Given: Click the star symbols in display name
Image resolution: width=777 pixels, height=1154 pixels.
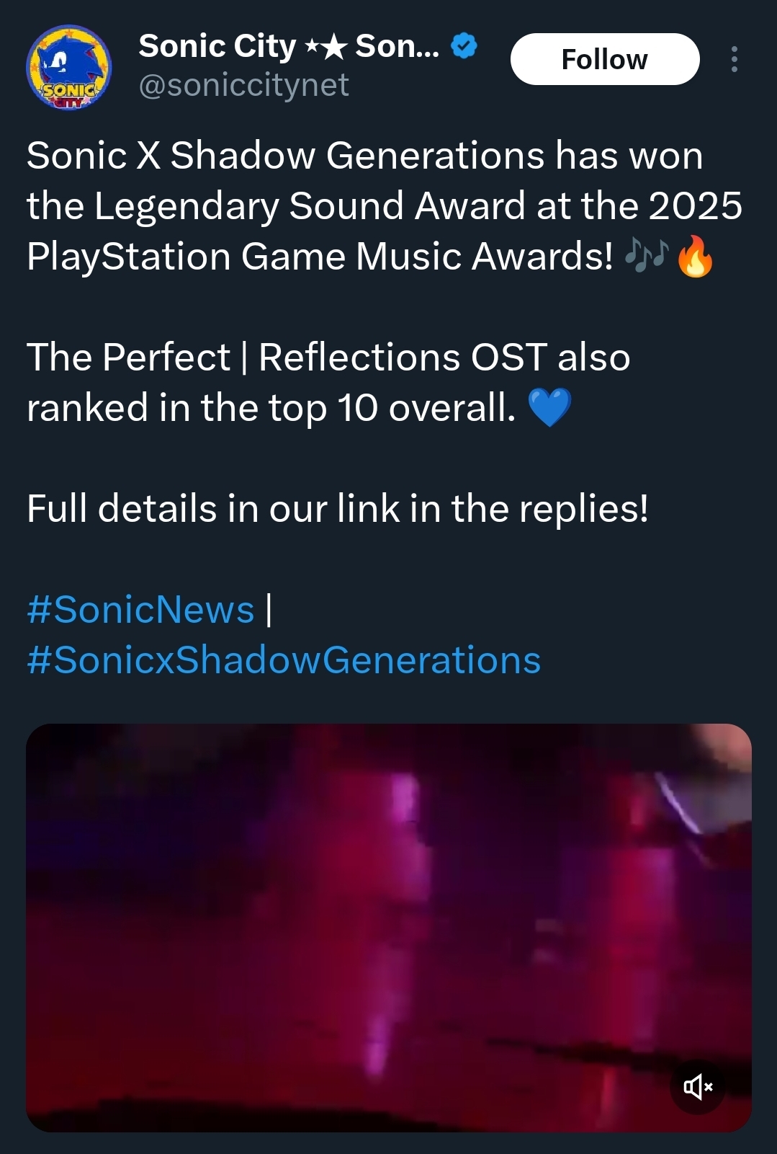Looking at the screenshot, I should tap(325, 48).
